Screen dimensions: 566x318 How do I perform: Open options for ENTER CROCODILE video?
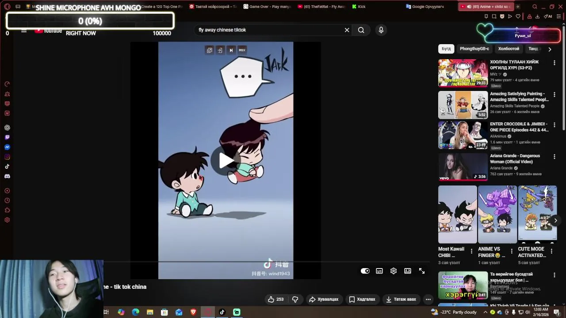[x=555, y=125]
